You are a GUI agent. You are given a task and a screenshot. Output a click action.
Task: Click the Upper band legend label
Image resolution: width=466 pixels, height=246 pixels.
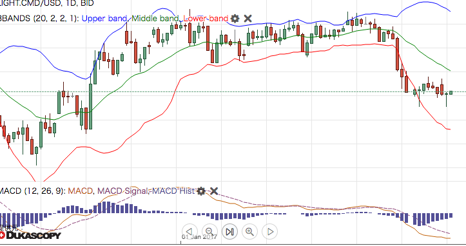point(104,19)
